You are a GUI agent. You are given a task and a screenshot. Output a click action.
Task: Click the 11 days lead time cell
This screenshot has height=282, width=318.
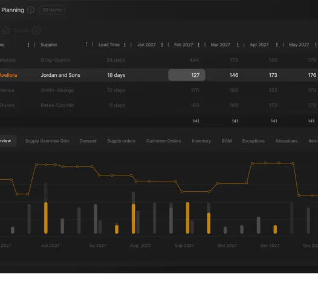coord(117,105)
